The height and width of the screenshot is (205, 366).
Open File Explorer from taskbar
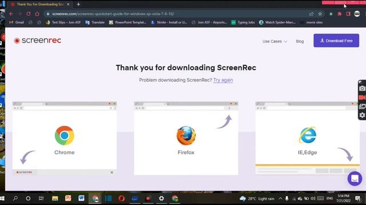click(x=55, y=198)
